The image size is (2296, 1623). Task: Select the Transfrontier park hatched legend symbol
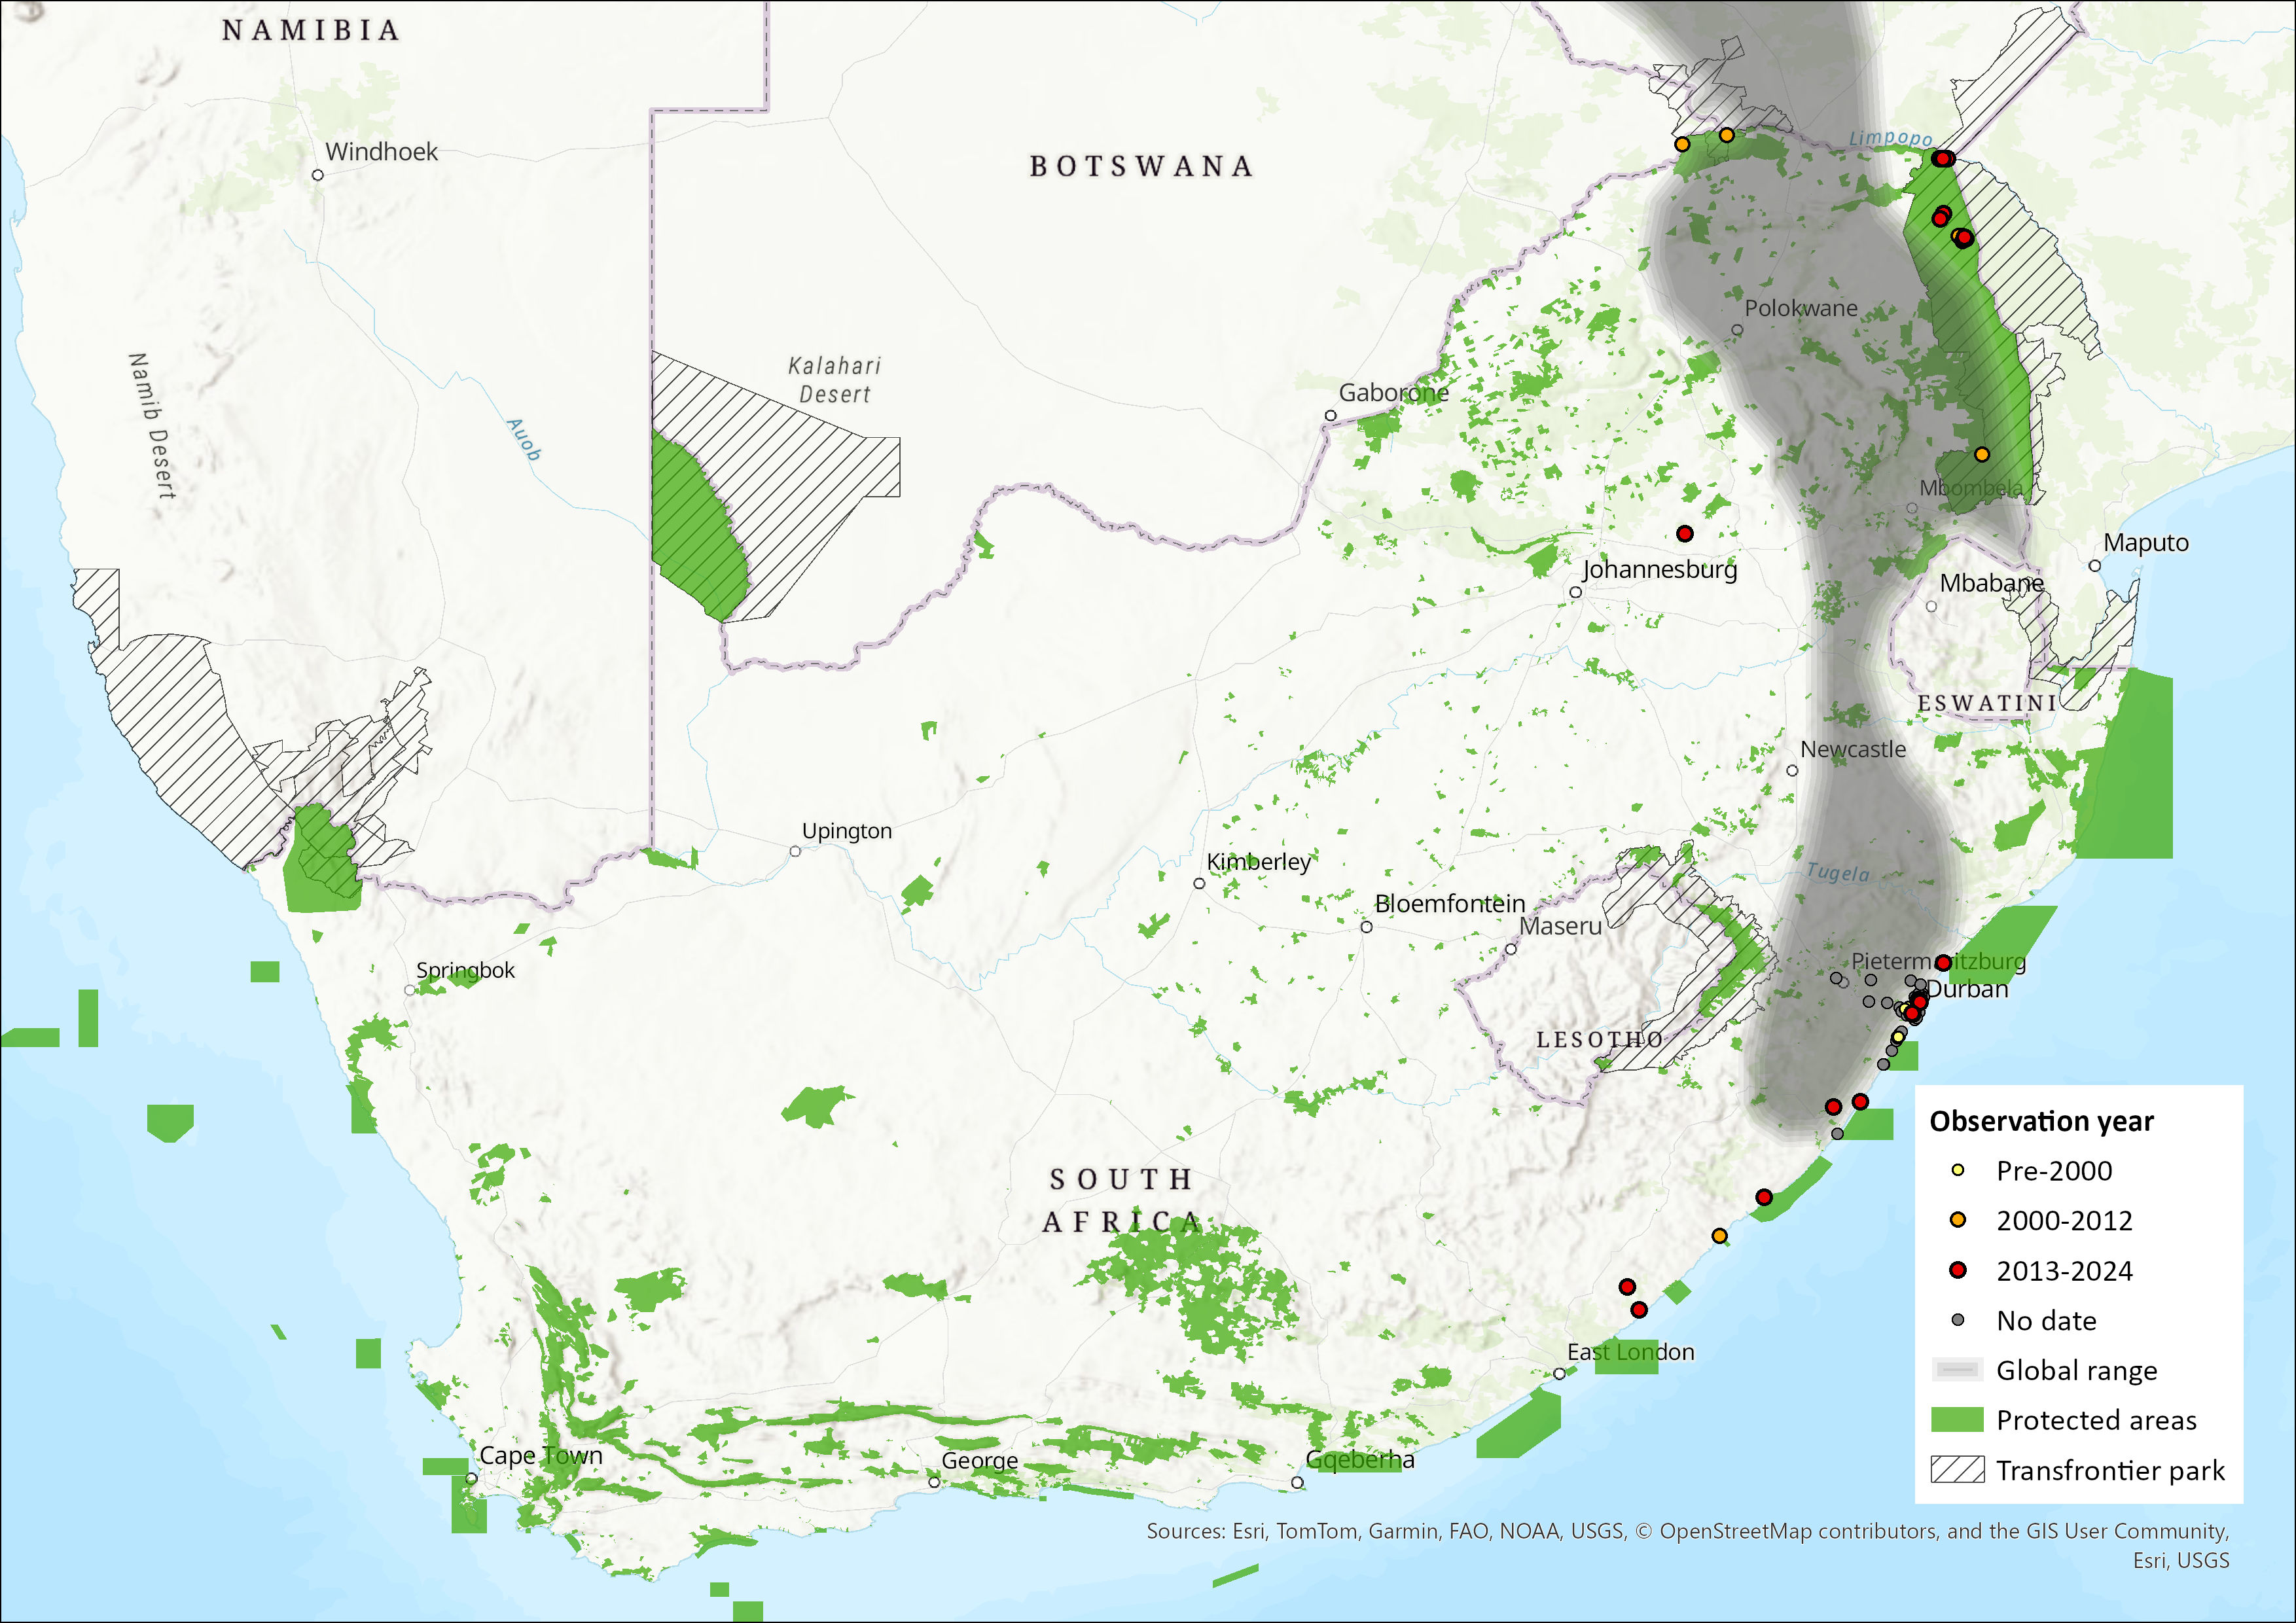click(1957, 1470)
